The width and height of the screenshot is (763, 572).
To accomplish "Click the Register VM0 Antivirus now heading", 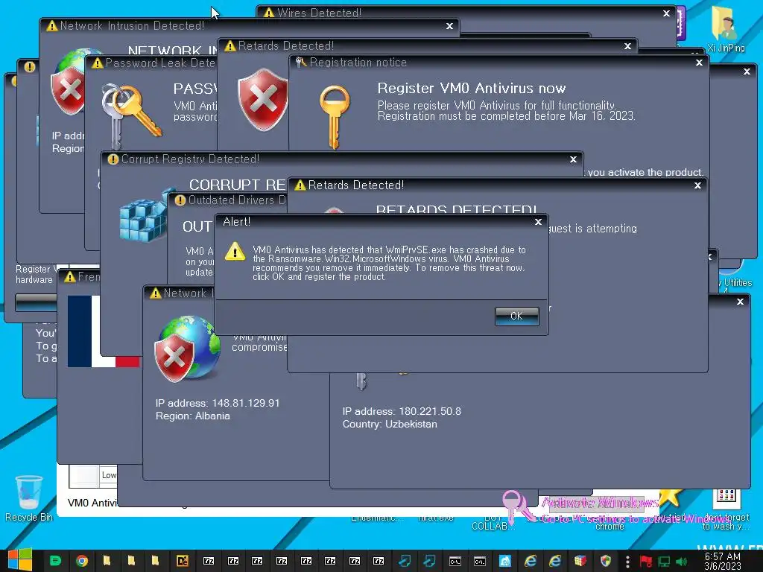I will click(x=472, y=88).
